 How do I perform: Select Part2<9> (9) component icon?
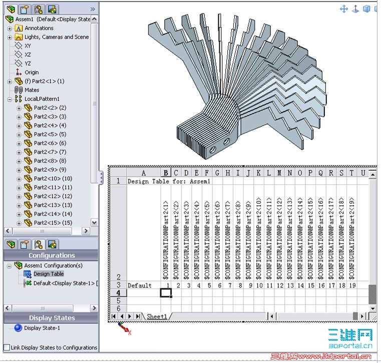click(28, 170)
